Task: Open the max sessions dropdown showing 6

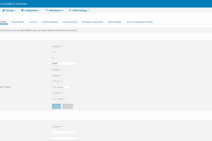Action: pyautogui.click(x=54, y=52)
